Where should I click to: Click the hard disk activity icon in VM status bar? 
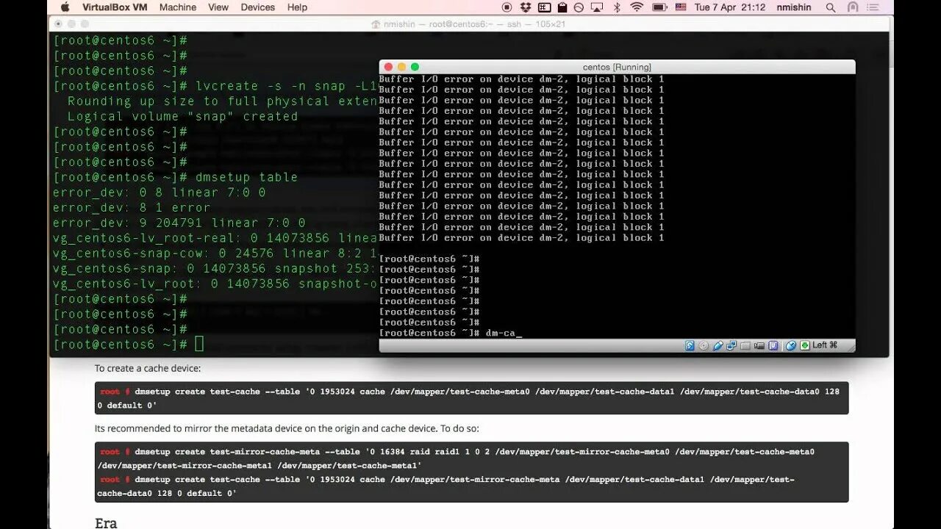tap(690, 345)
